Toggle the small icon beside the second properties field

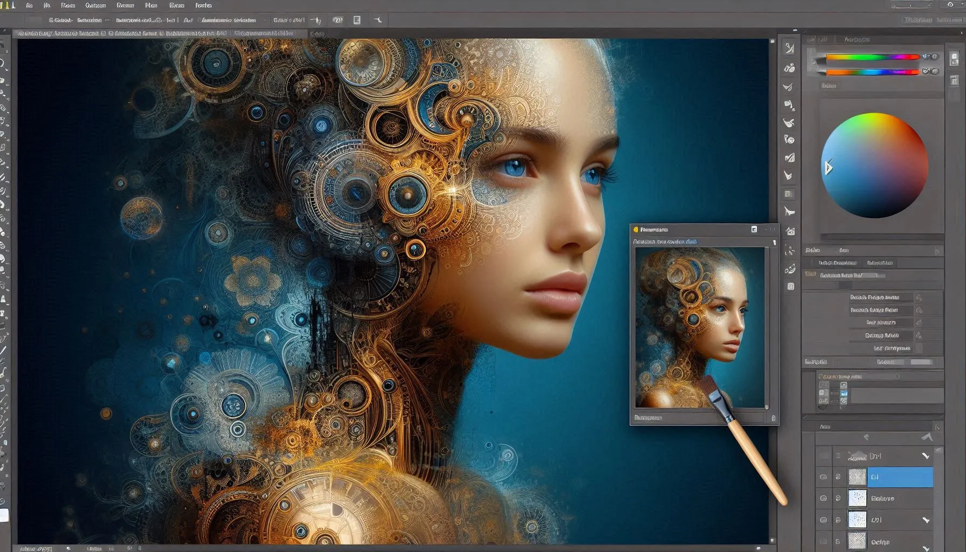coord(919,310)
